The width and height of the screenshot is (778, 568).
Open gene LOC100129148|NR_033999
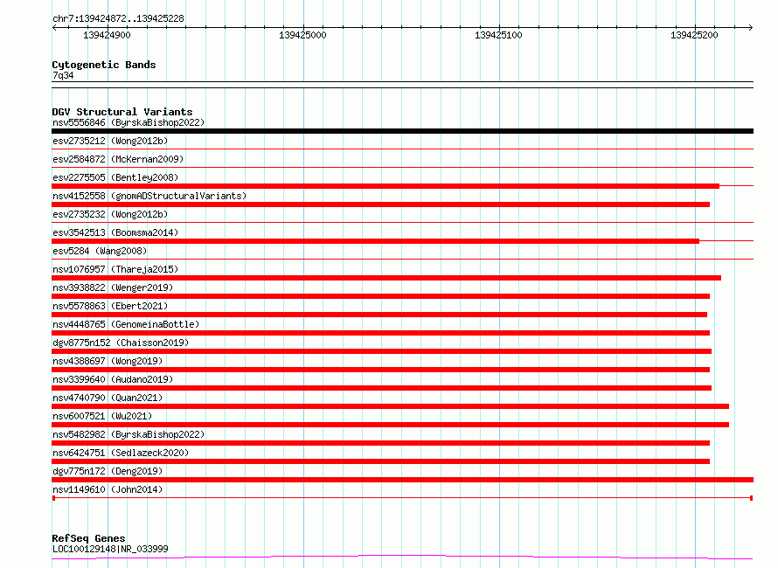click(x=110, y=549)
